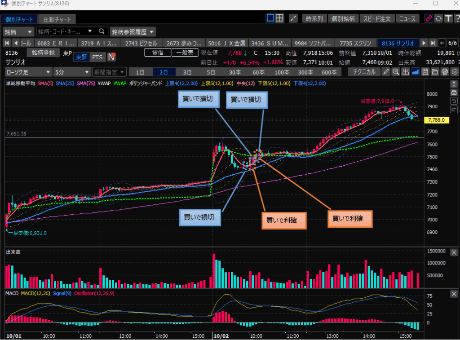The height and width of the screenshot is (340, 460).
Task: Expand the 5分 interval dropdown
Action: click(x=71, y=72)
